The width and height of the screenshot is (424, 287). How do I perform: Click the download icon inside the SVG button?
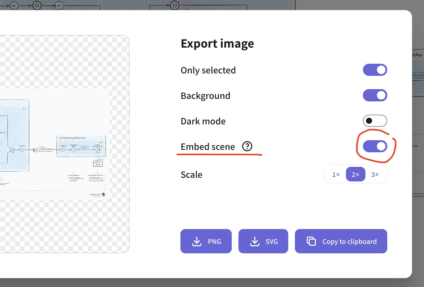point(254,241)
